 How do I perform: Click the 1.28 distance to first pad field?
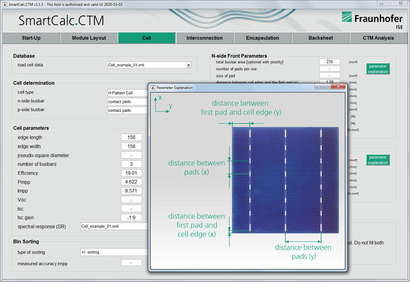pos(330,82)
